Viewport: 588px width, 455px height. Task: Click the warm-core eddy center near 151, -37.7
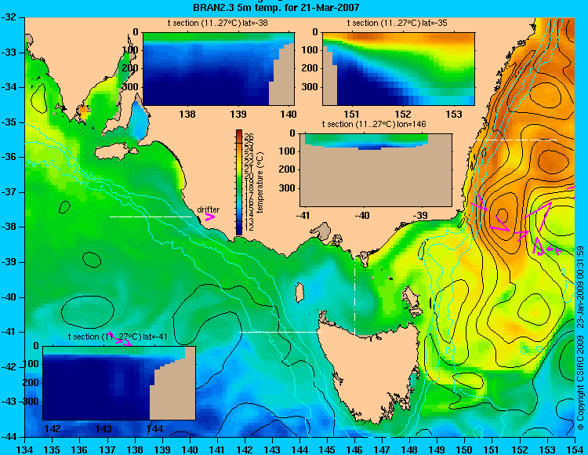coord(502,216)
